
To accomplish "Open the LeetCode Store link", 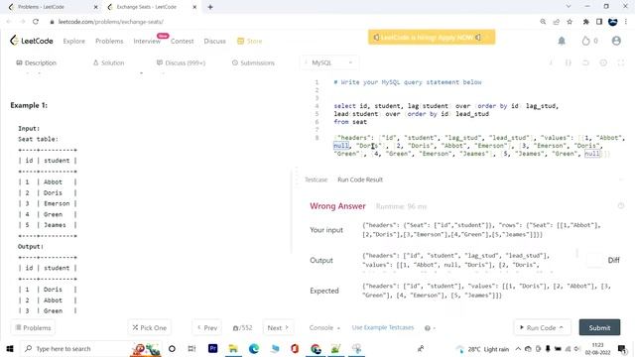I will pyautogui.click(x=249, y=41).
